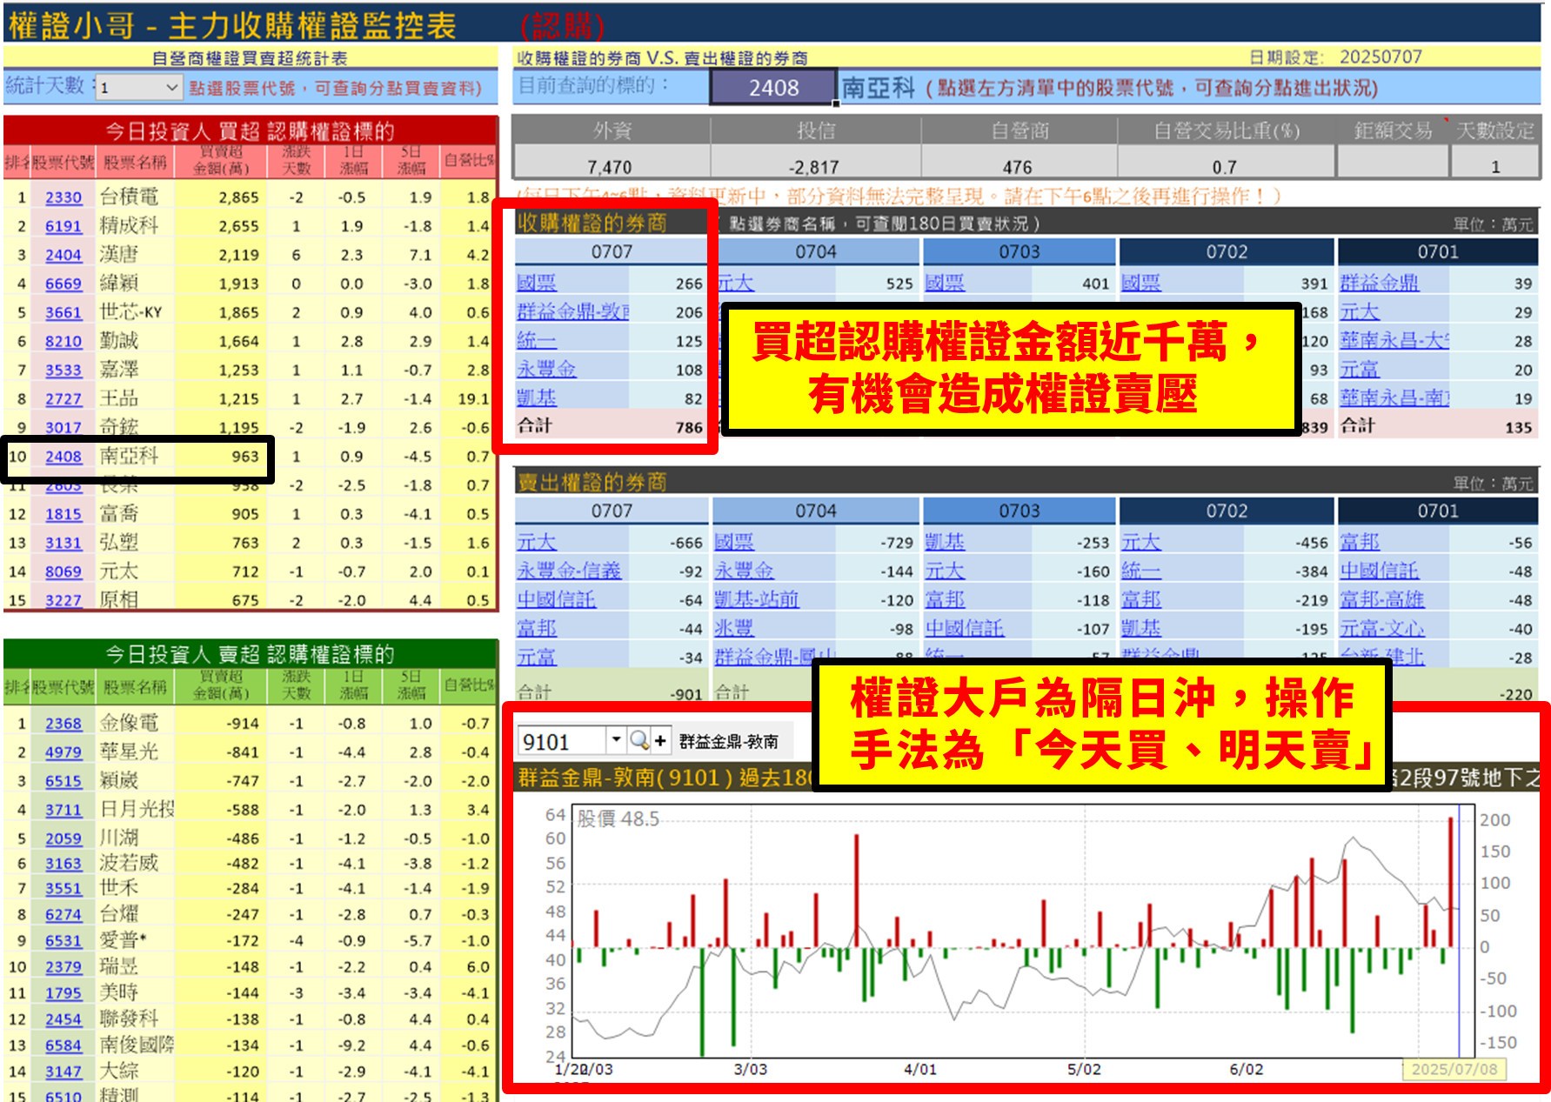The height and width of the screenshot is (1102, 1551).
Task: Click broker 中國信託 under 0707 sellers
Action: [557, 599]
